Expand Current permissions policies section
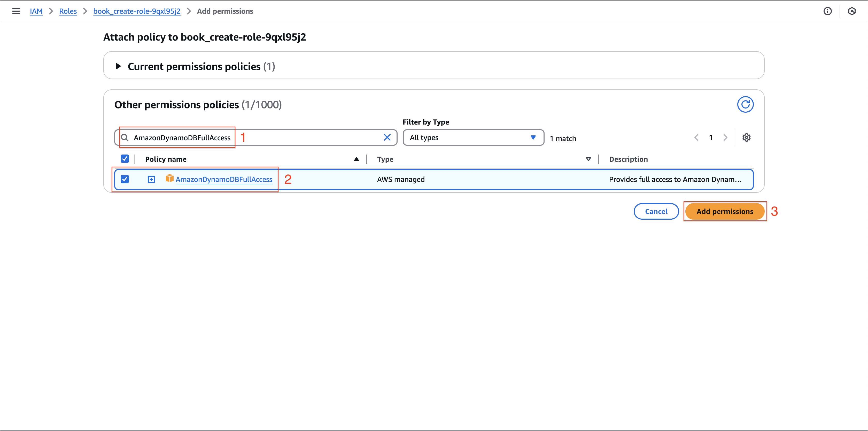The image size is (868, 431). [118, 66]
